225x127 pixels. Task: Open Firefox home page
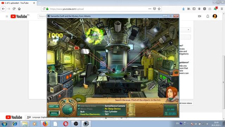pos(19,9)
